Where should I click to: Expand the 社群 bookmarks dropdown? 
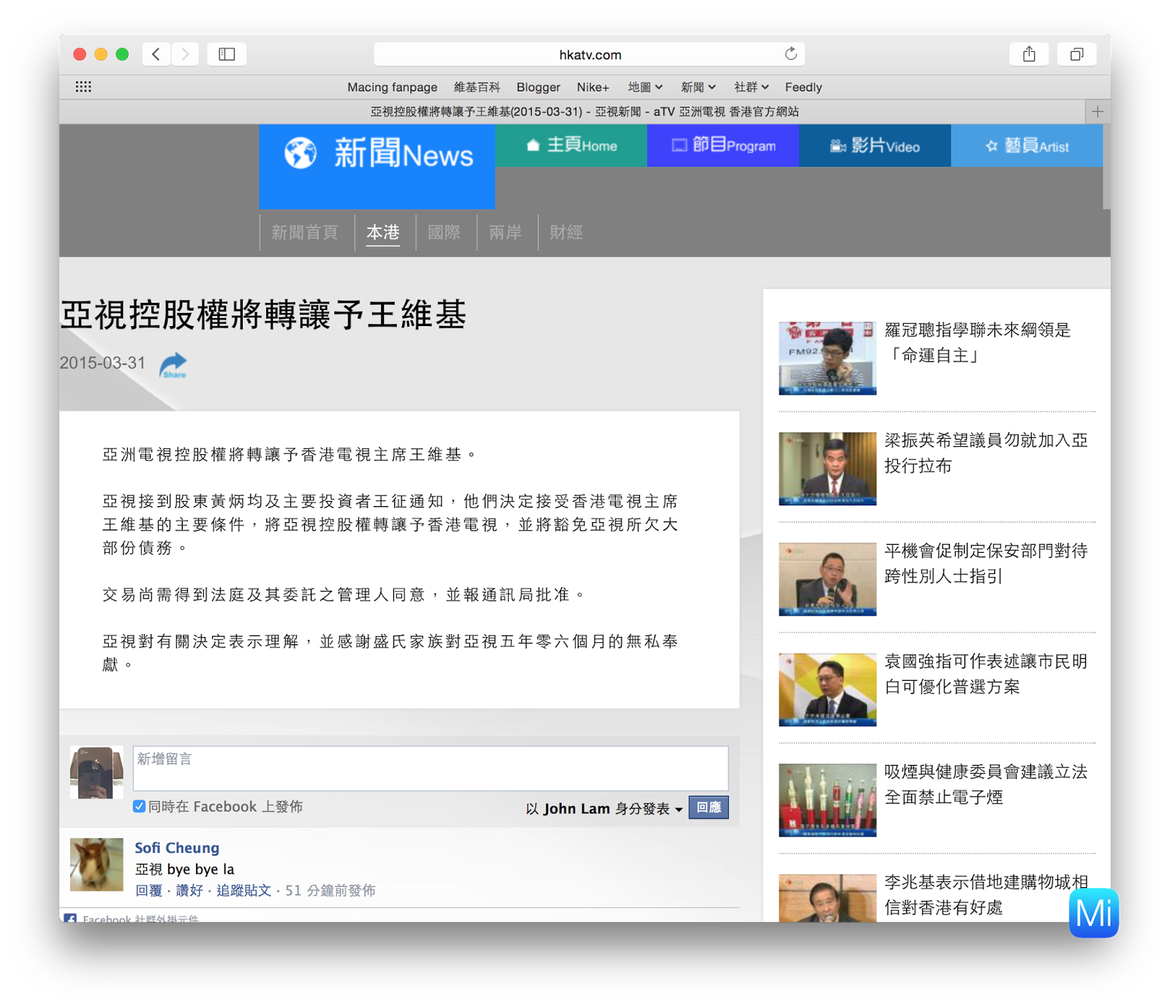click(x=751, y=86)
